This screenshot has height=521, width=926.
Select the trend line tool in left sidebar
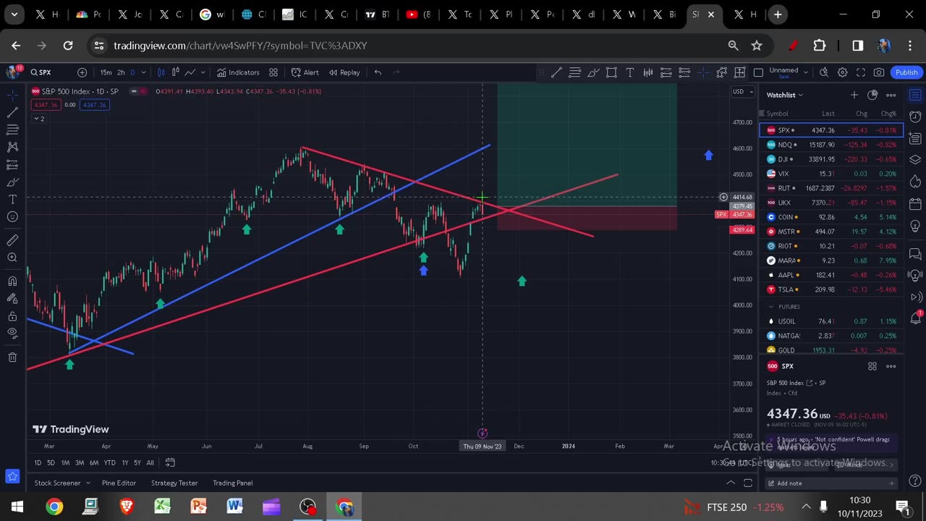[x=12, y=112]
